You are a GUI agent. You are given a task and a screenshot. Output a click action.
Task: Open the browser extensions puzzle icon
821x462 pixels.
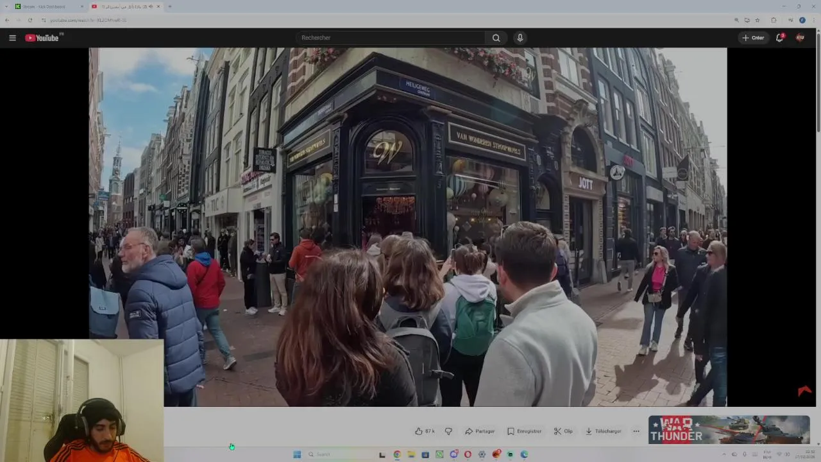click(x=774, y=20)
